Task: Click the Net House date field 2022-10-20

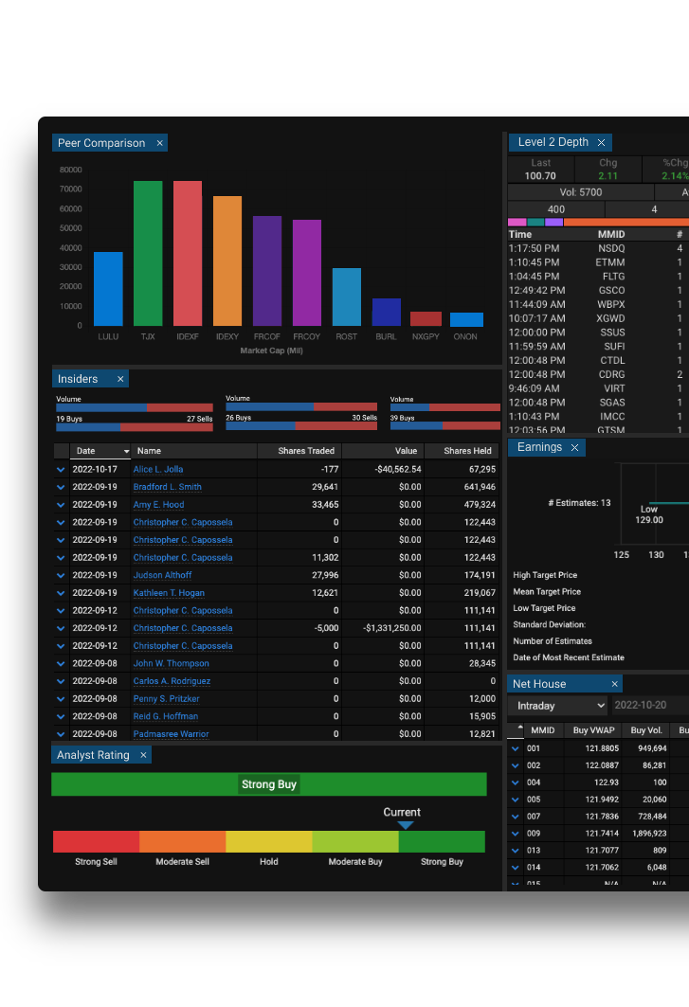Action: point(641,706)
